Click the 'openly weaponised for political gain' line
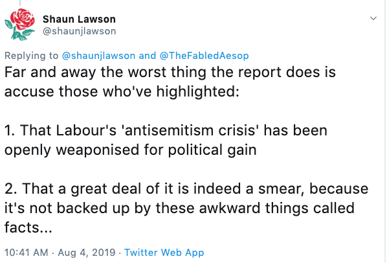 click(130, 150)
